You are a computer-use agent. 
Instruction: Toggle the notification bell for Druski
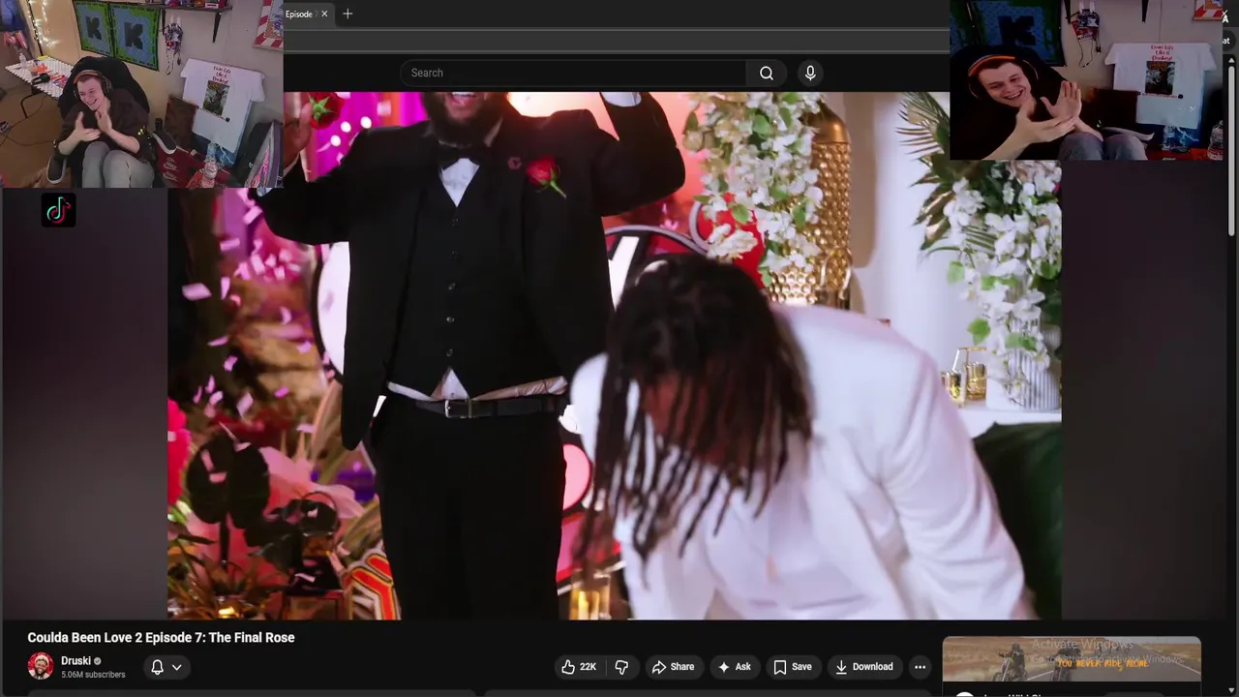pos(157,667)
